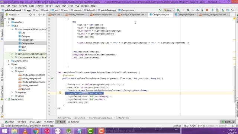Open the Profiler tool window

(49, 122)
